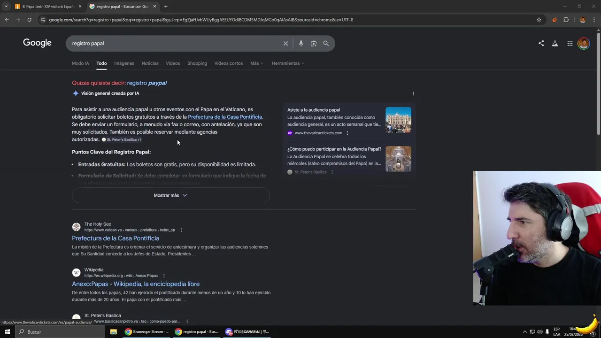The width and height of the screenshot is (601, 338).
Task: Switch to 'Shopping' tab
Action: coord(197,63)
